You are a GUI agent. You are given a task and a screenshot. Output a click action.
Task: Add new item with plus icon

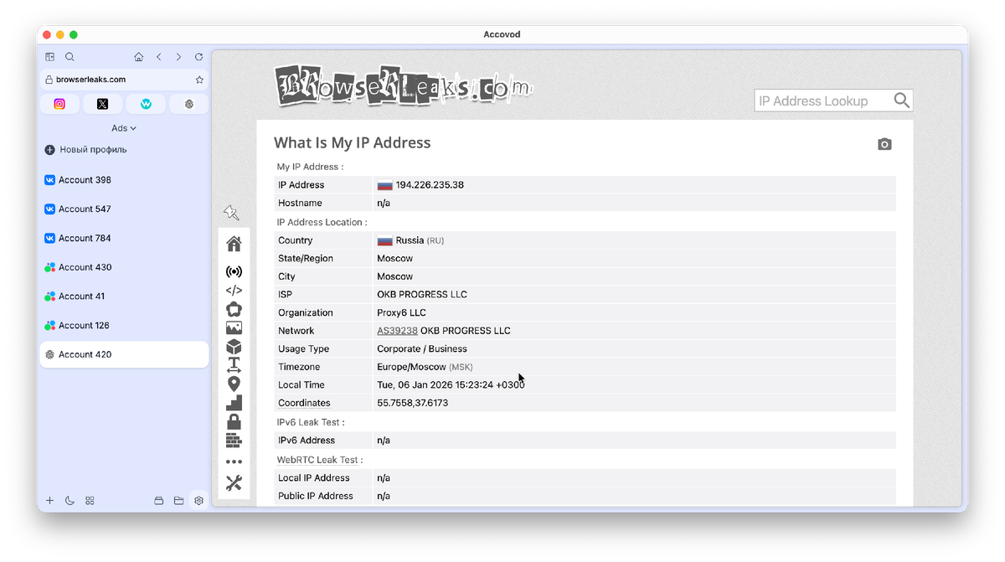pos(49,501)
